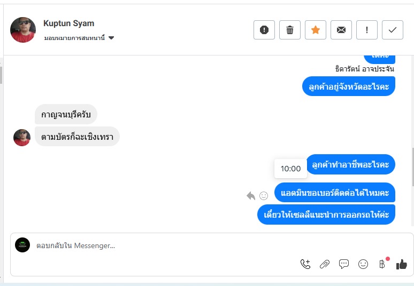The width and height of the screenshot is (414, 286).
Task: Mark conversation done with checkmark button
Action: pos(393,30)
